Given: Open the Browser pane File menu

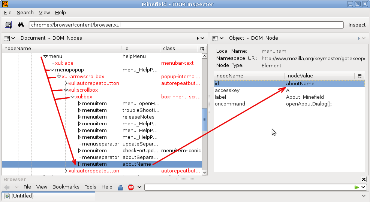Looking at the screenshot, I should pyautogui.click(x=27, y=187).
